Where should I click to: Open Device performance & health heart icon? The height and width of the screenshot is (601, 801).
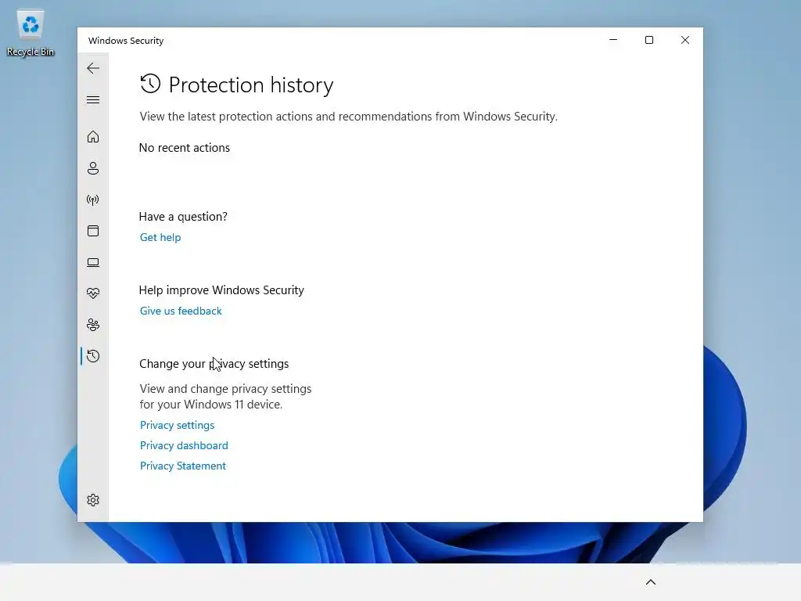[x=93, y=293]
